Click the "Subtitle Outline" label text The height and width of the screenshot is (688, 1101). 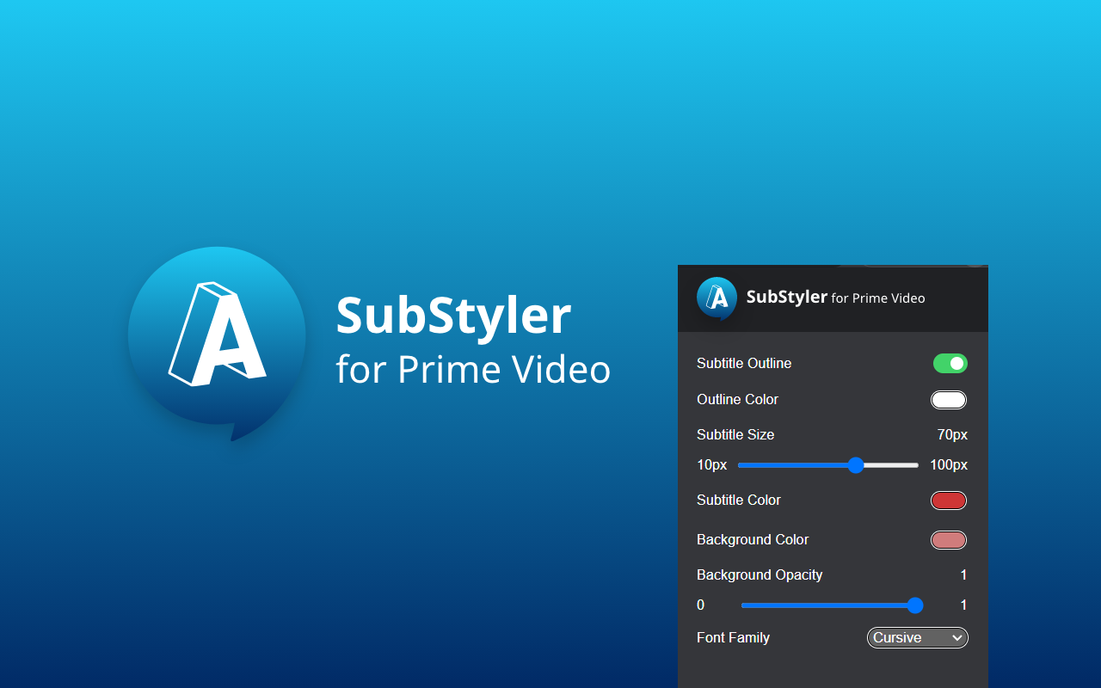pos(744,364)
